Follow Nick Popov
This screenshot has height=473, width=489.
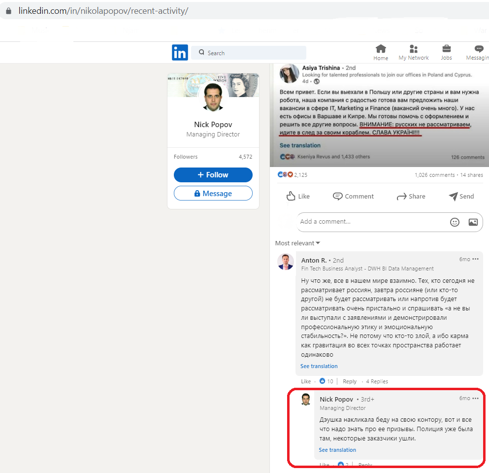213,175
